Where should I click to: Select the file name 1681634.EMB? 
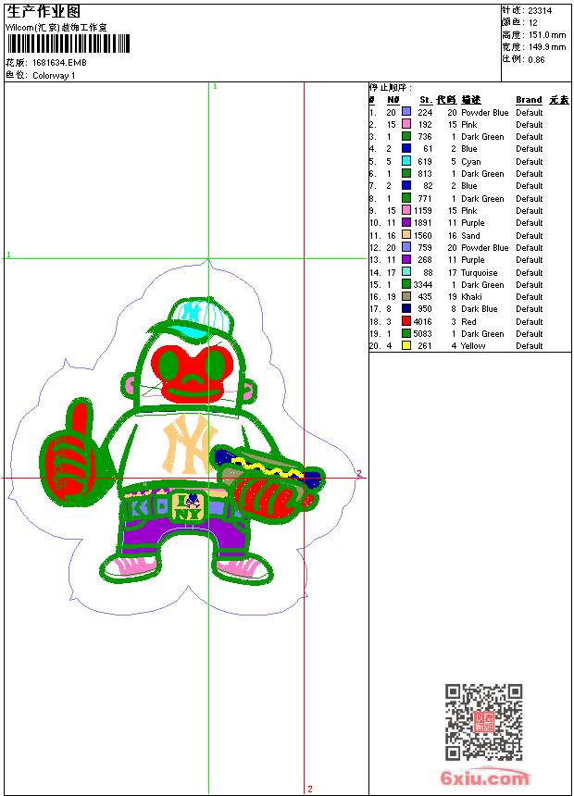click(59, 62)
